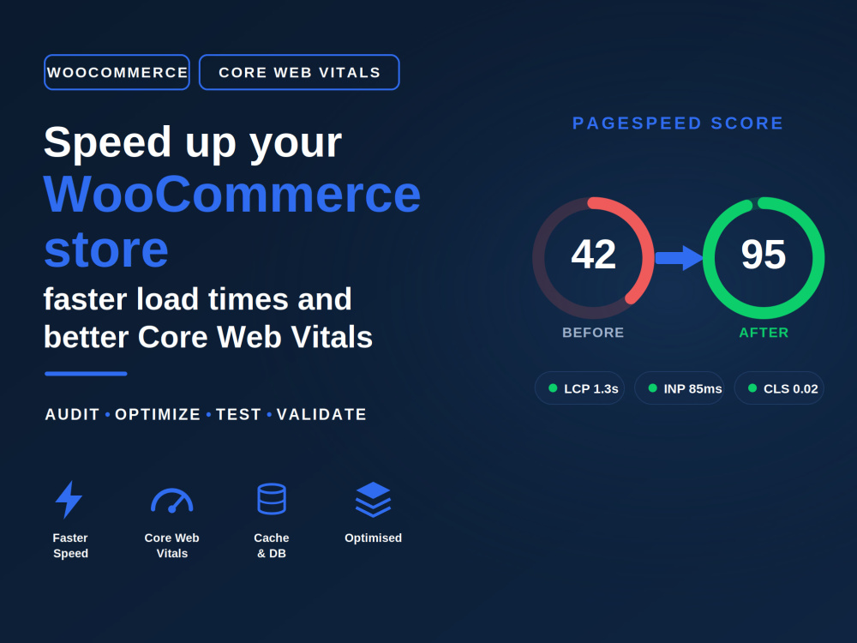Click the OPTIMIZE step text
Viewport: 857px width, 643px height.
(x=158, y=414)
